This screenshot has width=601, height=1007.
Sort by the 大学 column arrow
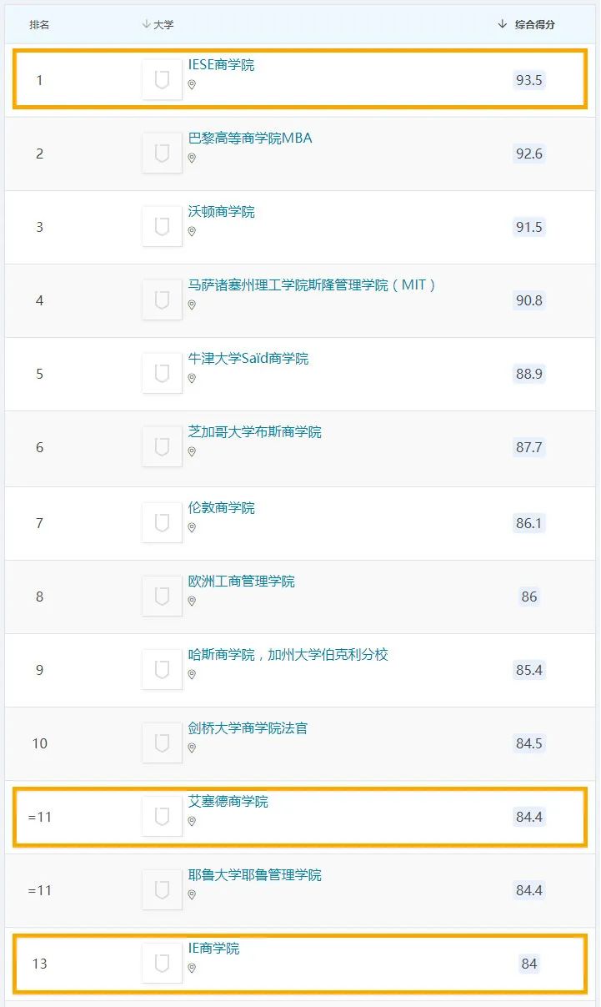tap(147, 24)
